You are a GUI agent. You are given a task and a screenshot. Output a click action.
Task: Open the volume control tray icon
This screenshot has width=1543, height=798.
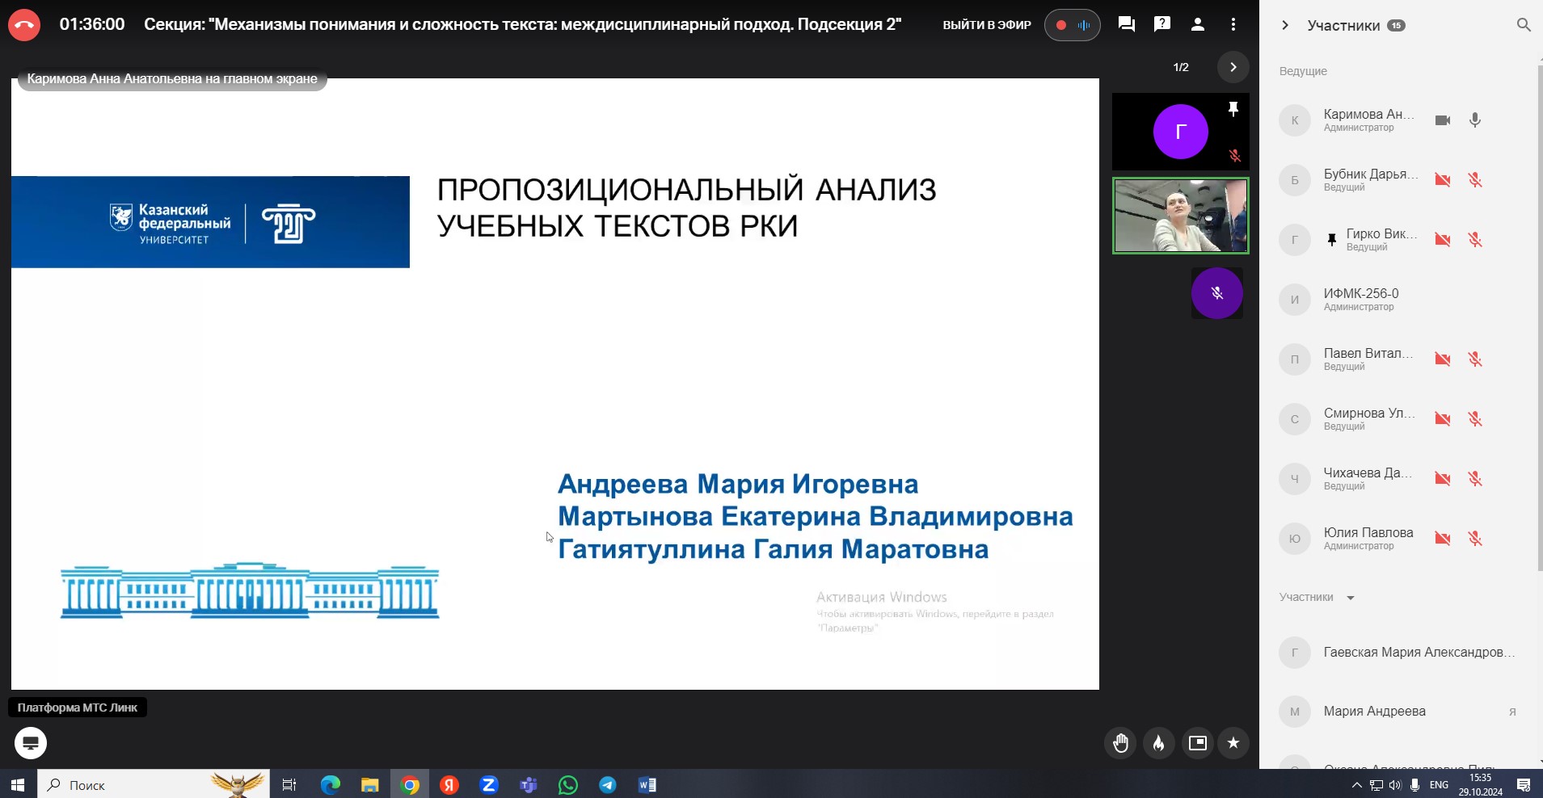pyautogui.click(x=1395, y=784)
